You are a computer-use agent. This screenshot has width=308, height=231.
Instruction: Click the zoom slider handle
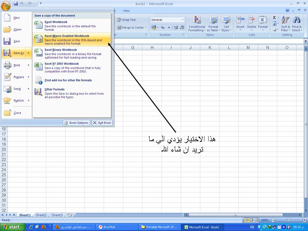(288, 220)
